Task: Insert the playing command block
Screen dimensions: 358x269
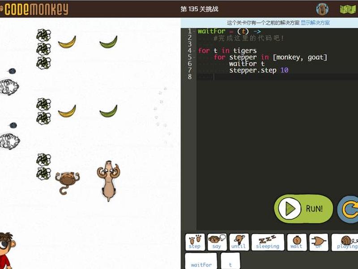Action: click(345, 242)
